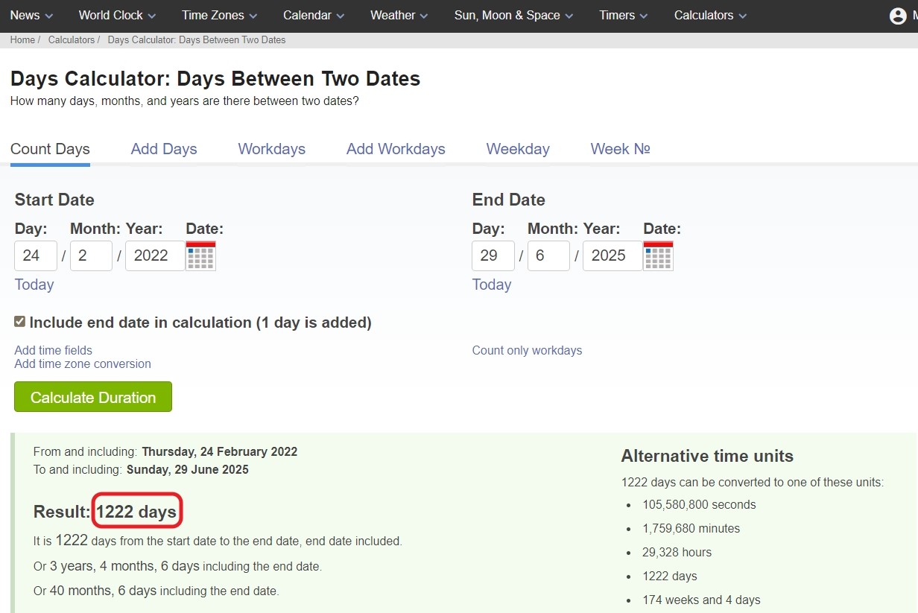Image resolution: width=918 pixels, height=613 pixels.
Task: Expand the Calendar dropdown menu
Action: [314, 15]
